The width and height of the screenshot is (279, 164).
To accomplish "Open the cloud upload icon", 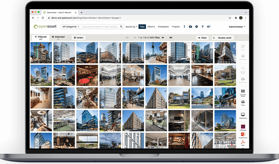I will click(x=190, y=26).
